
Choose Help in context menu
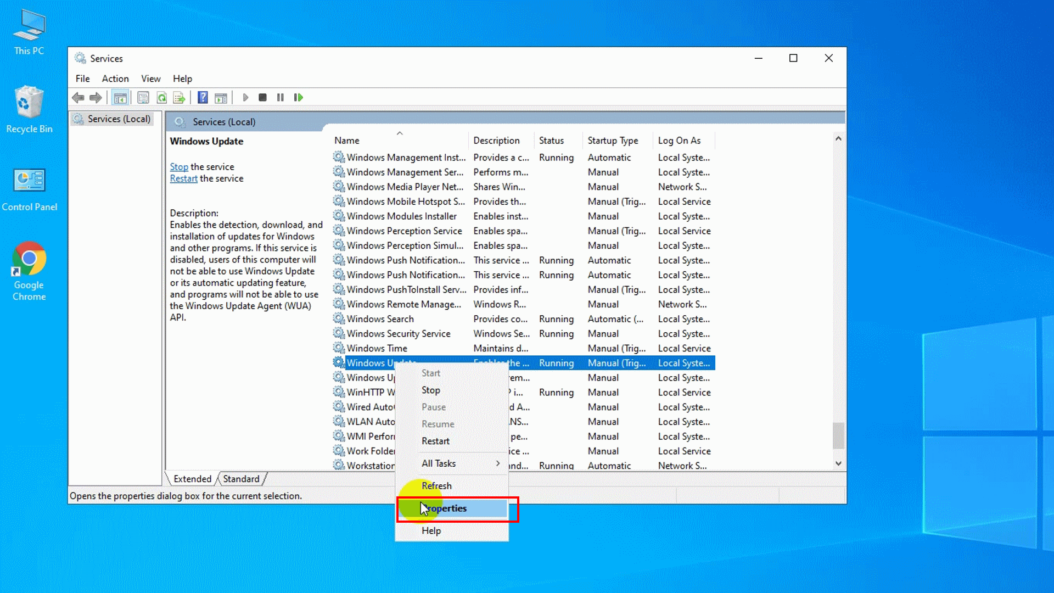(452, 531)
